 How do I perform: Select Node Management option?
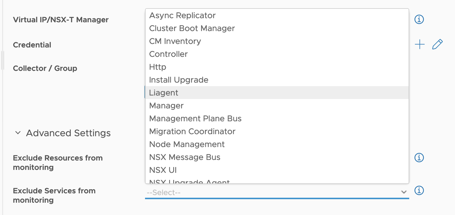(277, 144)
